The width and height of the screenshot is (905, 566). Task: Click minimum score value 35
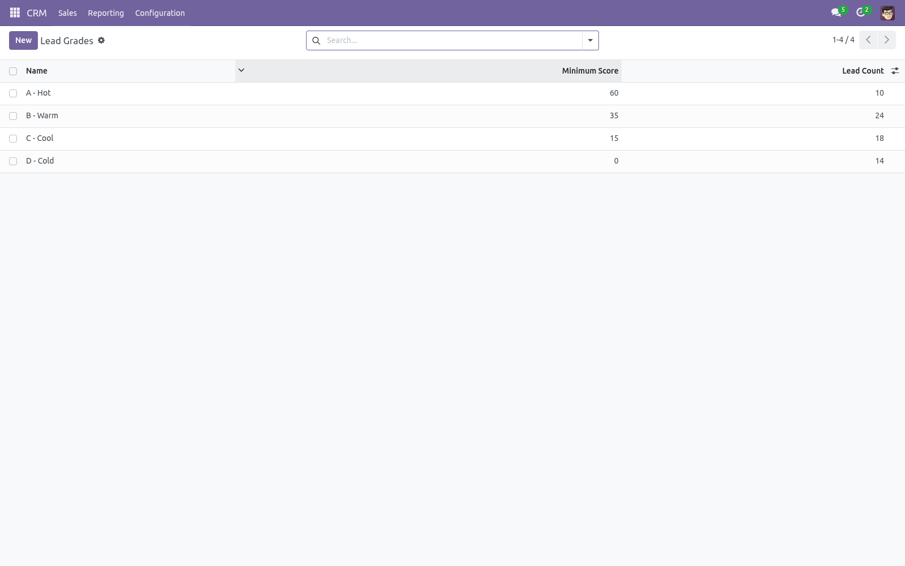pyautogui.click(x=614, y=115)
